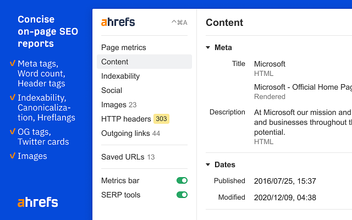This screenshot has height=220, width=352.
Task: Select the Content menu item
Action: [144, 62]
